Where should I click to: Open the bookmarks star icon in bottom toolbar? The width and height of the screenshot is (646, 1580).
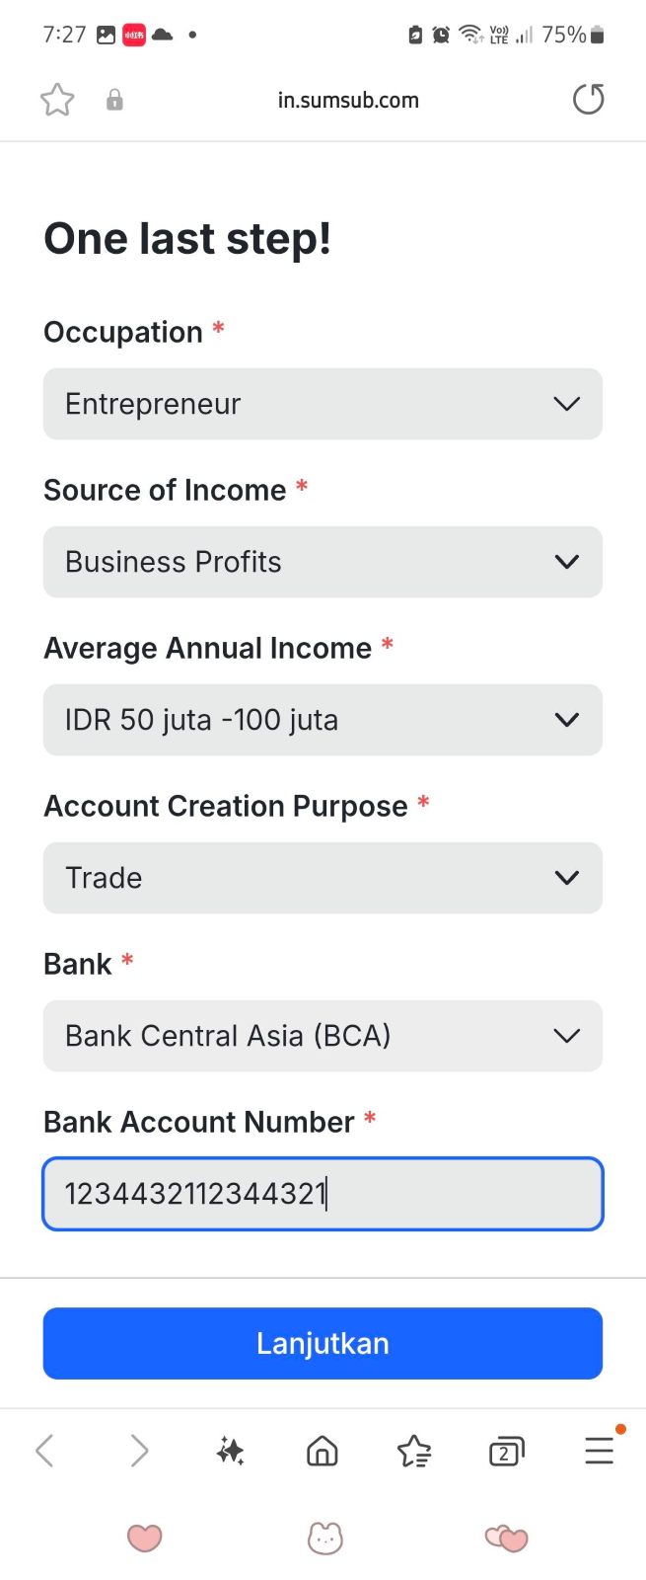414,1451
